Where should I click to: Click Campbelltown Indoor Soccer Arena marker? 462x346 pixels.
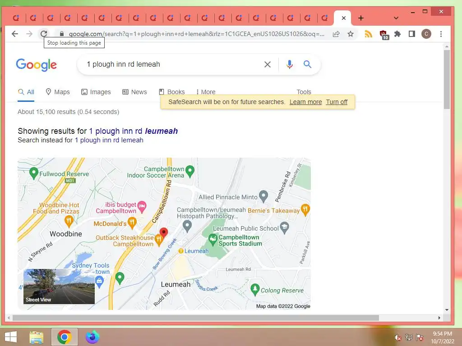[x=190, y=171]
